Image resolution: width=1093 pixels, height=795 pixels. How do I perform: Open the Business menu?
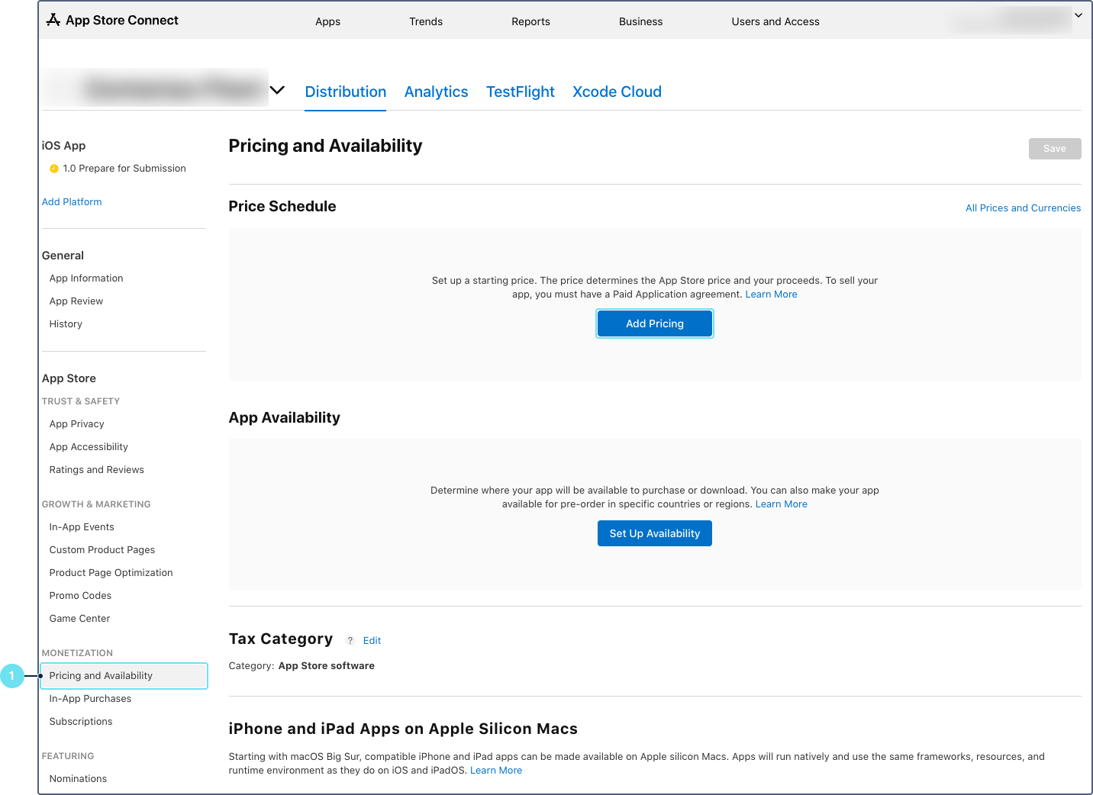[x=641, y=21]
